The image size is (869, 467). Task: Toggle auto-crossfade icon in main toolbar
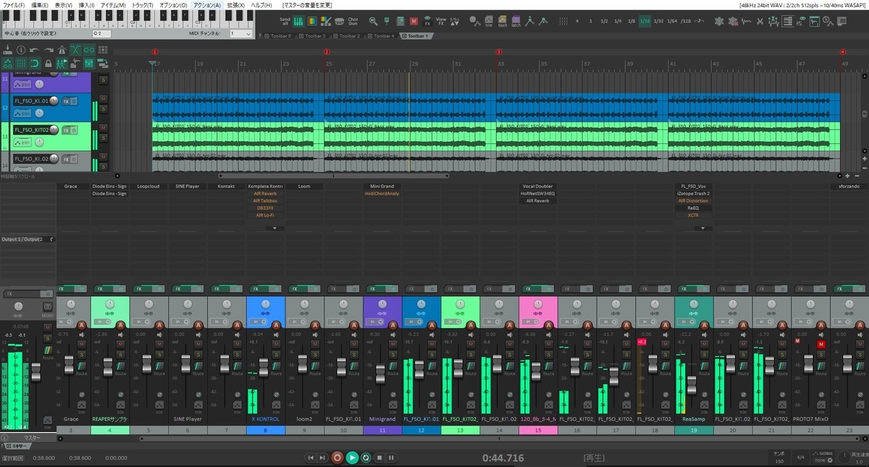click(75, 50)
